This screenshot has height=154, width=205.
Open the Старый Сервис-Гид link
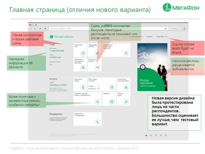[162, 37]
